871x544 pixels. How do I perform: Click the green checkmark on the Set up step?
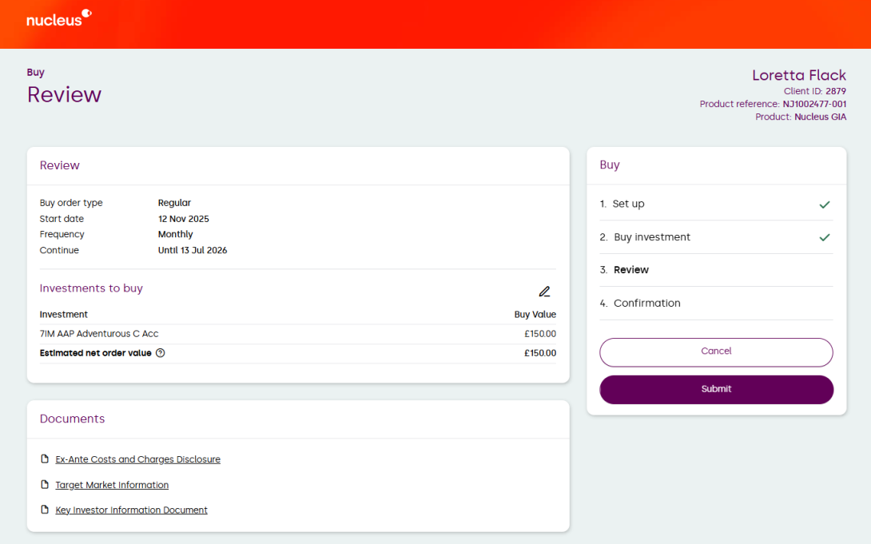[825, 204]
